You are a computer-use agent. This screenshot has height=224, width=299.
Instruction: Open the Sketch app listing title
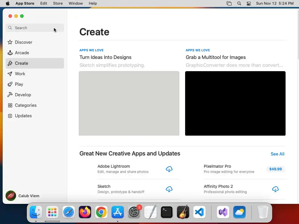(x=104, y=186)
